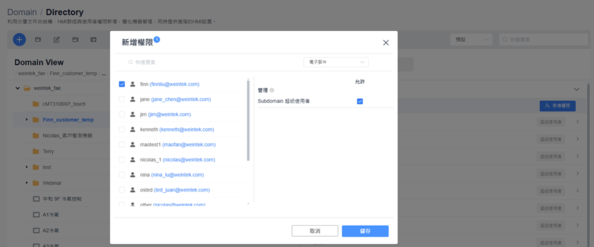Click the text kenneth (kenneth@weintek.com)
The image size is (594, 247).
(x=177, y=130)
